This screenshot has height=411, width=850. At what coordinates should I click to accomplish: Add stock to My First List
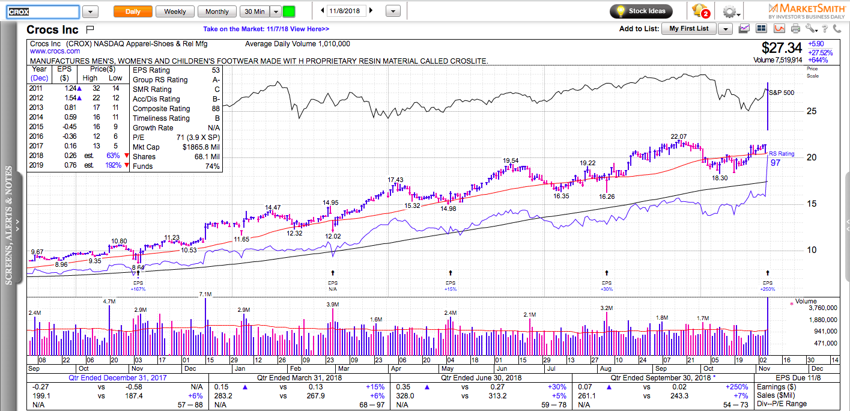(x=689, y=29)
